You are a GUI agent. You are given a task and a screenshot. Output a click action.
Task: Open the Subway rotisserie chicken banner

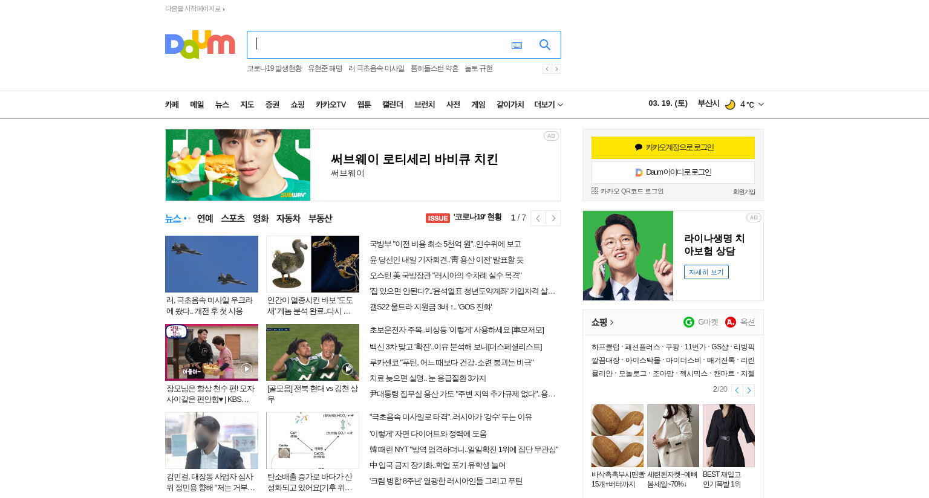point(363,165)
